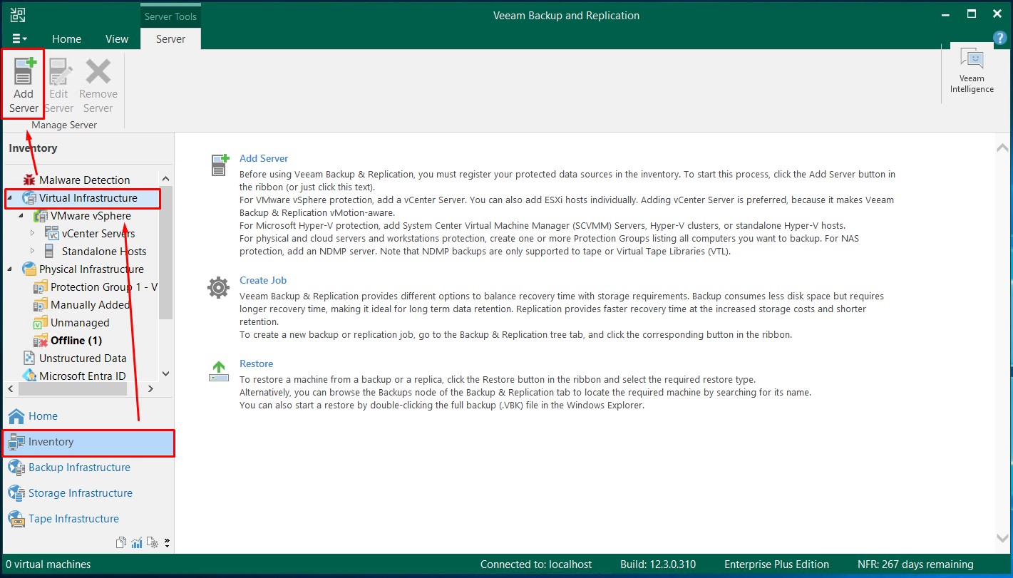This screenshot has height=578, width=1013.
Task: Open the main hamburger menu dropdown
Action: point(19,39)
